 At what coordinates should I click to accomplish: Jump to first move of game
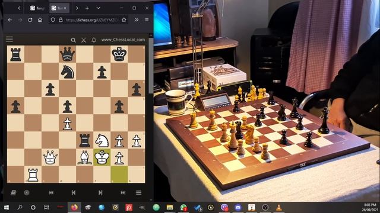tap(51, 192)
